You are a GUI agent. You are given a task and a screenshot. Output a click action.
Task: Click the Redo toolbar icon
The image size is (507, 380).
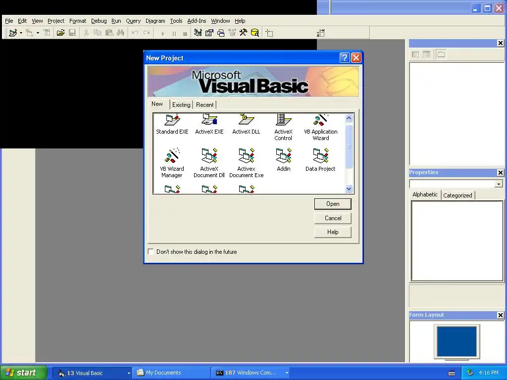[147, 33]
